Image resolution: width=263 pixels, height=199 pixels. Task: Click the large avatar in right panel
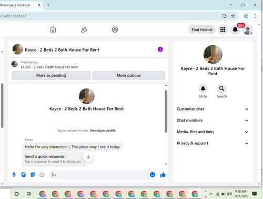213,54
